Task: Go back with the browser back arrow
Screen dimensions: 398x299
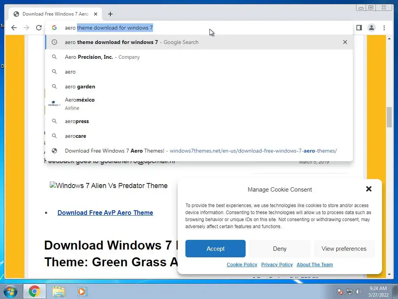Action: [x=14, y=28]
